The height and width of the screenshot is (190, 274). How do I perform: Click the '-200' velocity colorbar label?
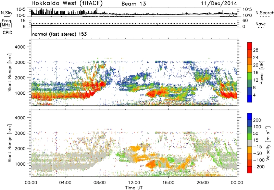[259, 167]
